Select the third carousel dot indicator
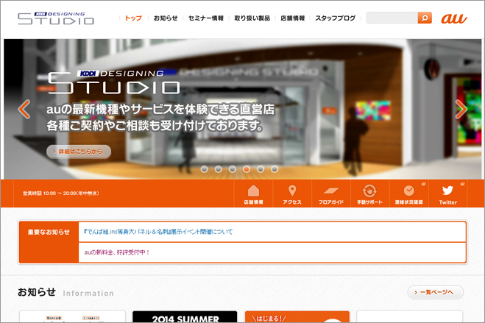This screenshot has height=323, width=485. (x=233, y=169)
